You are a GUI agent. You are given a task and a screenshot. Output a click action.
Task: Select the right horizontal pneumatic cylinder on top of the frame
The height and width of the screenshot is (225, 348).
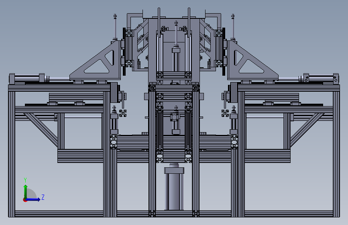tap(319, 78)
